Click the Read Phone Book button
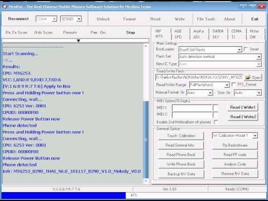268x201 pixels. (181, 155)
